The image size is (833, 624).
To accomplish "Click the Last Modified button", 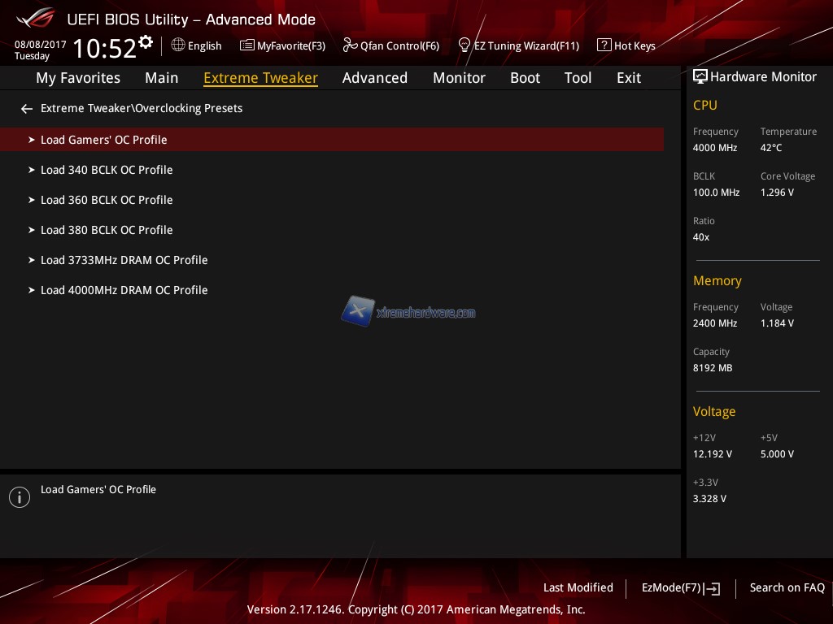I will click(578, 587).
